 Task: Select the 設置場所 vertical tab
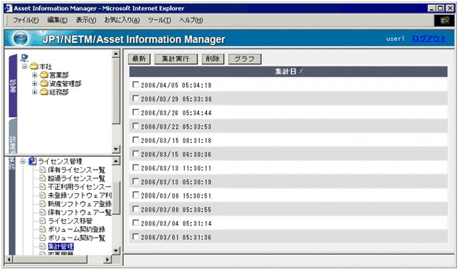pyautogui.click(x=13, y=136)
